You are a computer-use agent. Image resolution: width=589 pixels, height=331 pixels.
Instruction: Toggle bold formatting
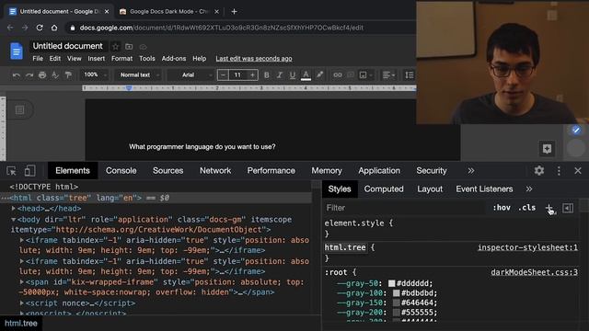click(x=266, y=75)
